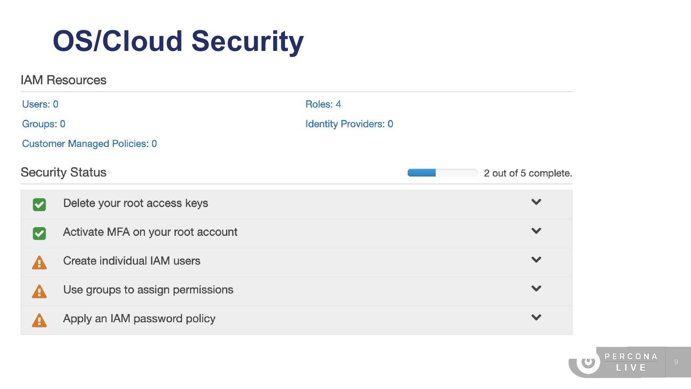Select the Create individual IAM users row text
This screenshot has width=691, height=389.
click(x=131, y=261)
